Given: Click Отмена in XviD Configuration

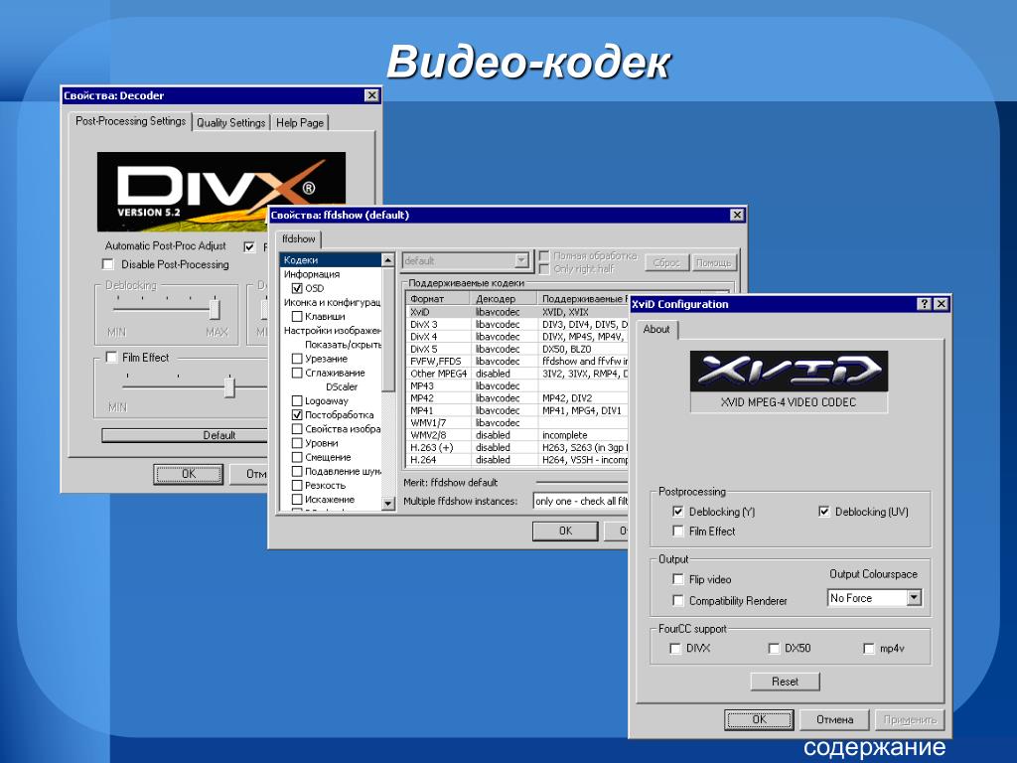Looking at the screenshot, I should pos(834,719).
